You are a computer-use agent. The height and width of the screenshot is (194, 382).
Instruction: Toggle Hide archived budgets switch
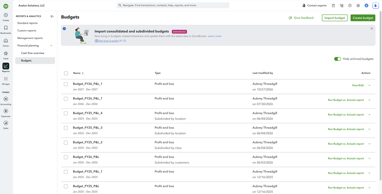click(337, 59)
